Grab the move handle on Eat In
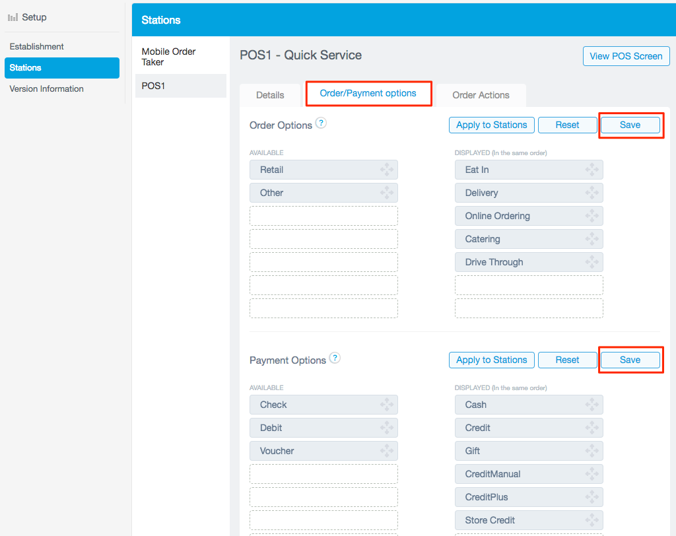Image resolution: width=676 pixels, height=536 pixels. [x=591, y=170]
